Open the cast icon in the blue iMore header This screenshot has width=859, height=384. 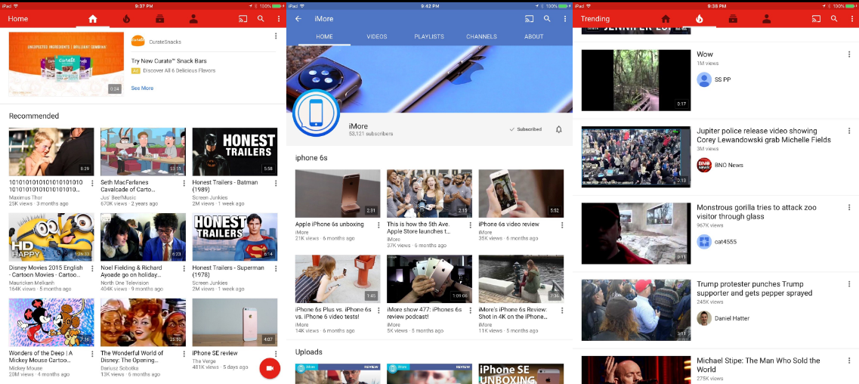[x=529, y=19]
